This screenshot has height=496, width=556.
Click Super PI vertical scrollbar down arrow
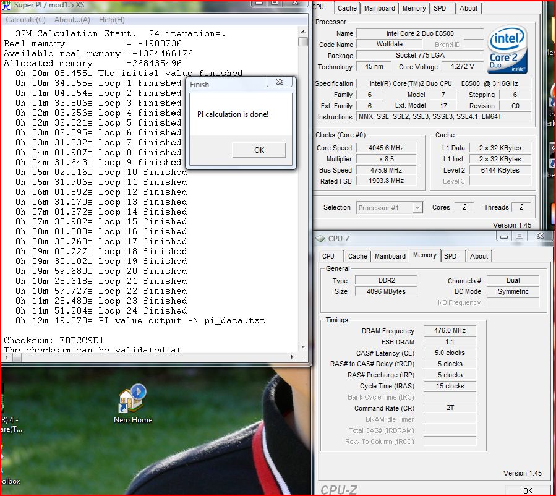point(303,346)
